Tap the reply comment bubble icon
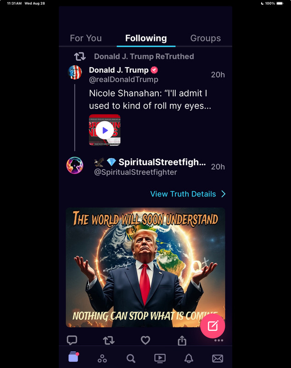 coord(72,340)
